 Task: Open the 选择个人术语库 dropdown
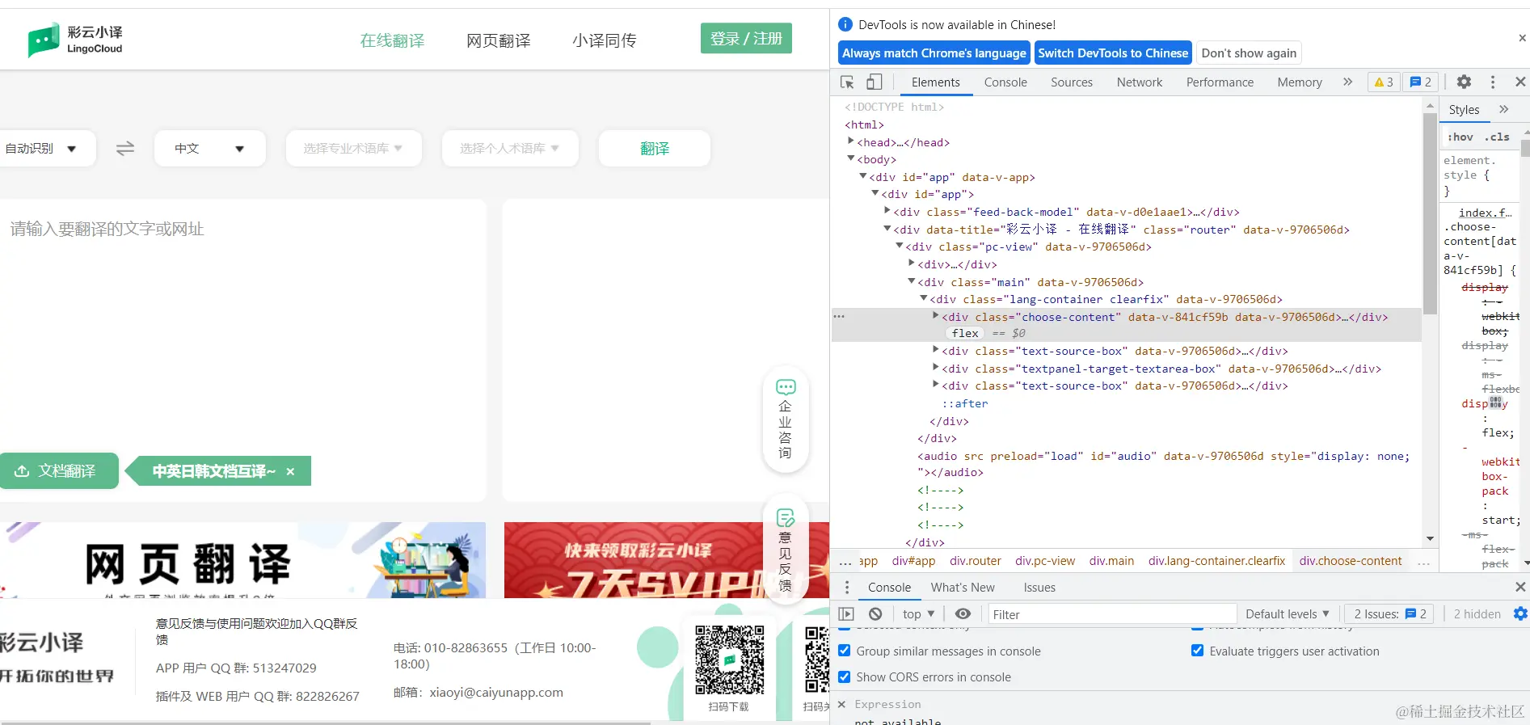(x=510, y=149)
